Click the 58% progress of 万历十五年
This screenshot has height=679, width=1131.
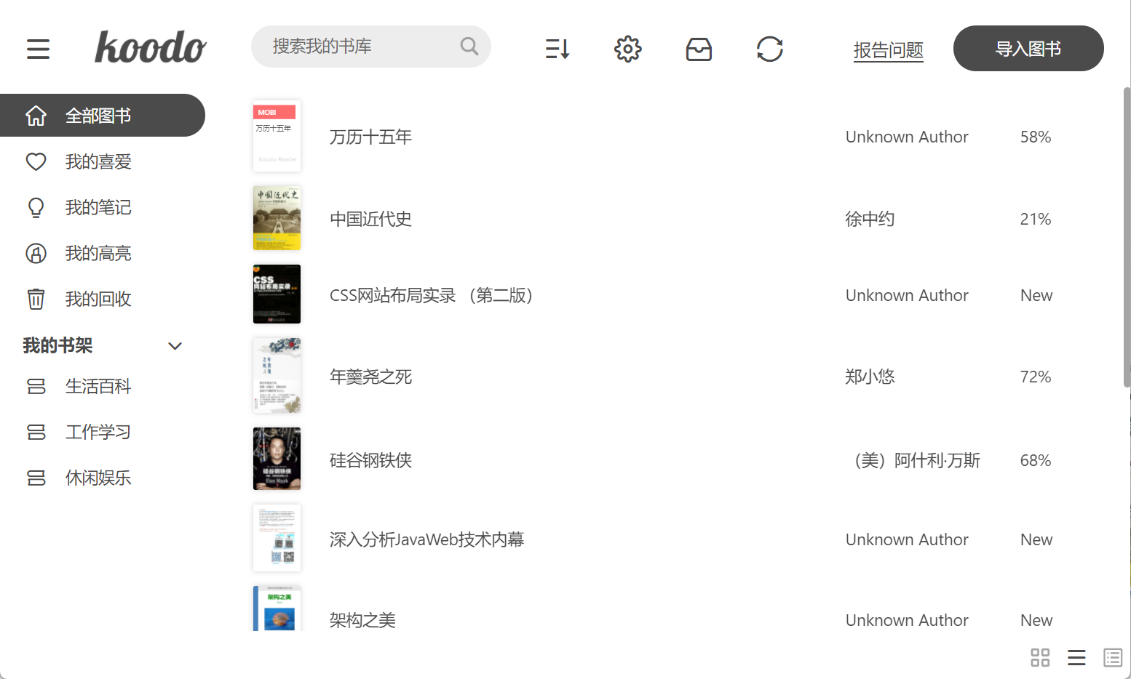(1036, 137)
